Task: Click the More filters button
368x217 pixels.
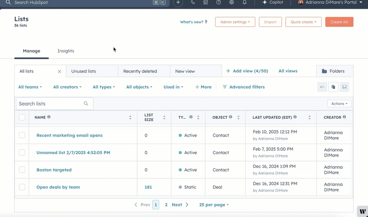Action: coord(203,87)
